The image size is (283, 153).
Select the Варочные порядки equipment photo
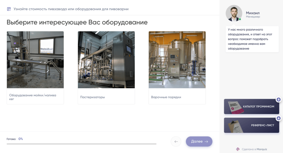177,60
